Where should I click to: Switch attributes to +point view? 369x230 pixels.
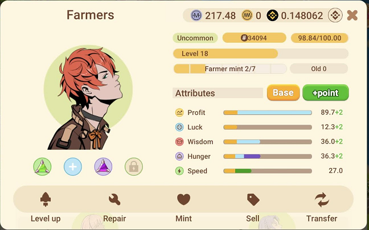point(326,93)
